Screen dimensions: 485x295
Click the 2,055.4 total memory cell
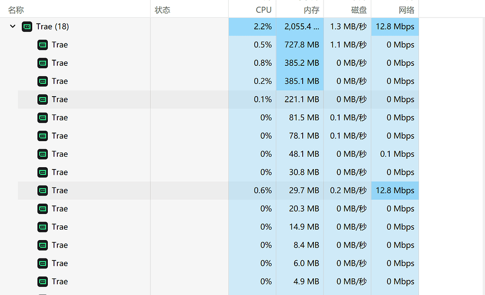(300, 27)
